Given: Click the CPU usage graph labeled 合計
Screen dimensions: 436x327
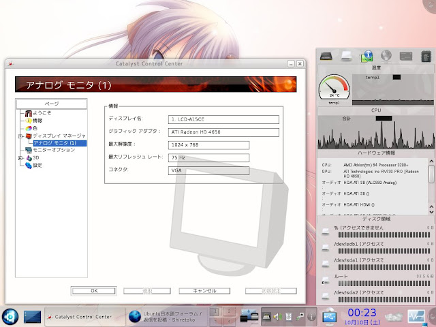Looking at the screenshot, I should (376, 132).
